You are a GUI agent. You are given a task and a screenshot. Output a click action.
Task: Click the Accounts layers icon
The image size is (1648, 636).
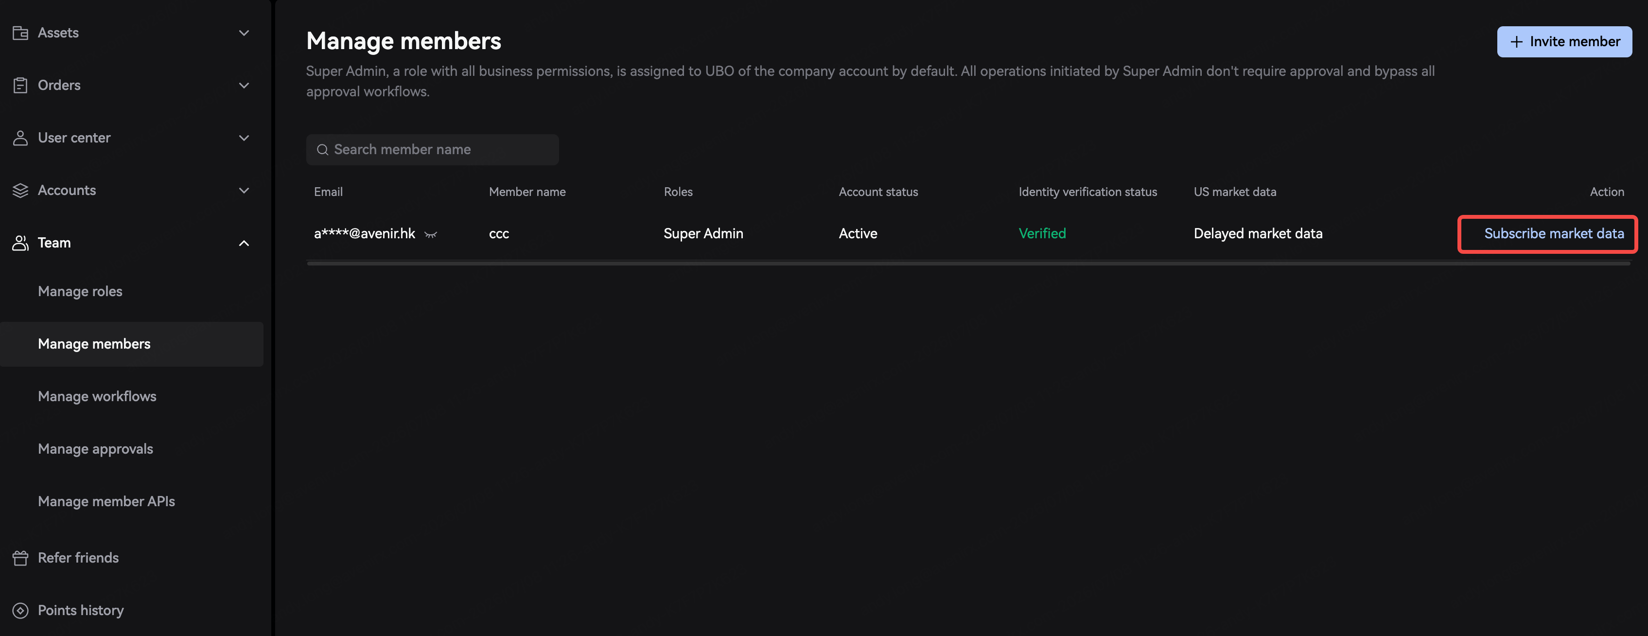pos(20,190)
